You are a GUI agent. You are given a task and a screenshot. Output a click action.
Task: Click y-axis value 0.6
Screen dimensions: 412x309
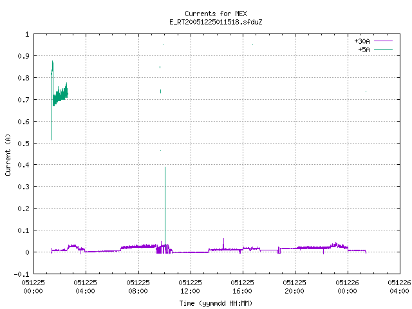[23, 122]
